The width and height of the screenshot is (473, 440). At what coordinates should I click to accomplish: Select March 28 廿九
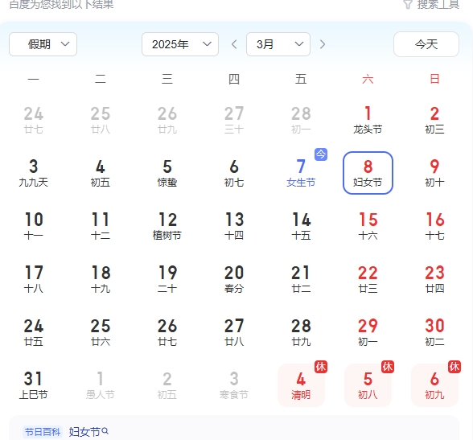click(301, 332)
